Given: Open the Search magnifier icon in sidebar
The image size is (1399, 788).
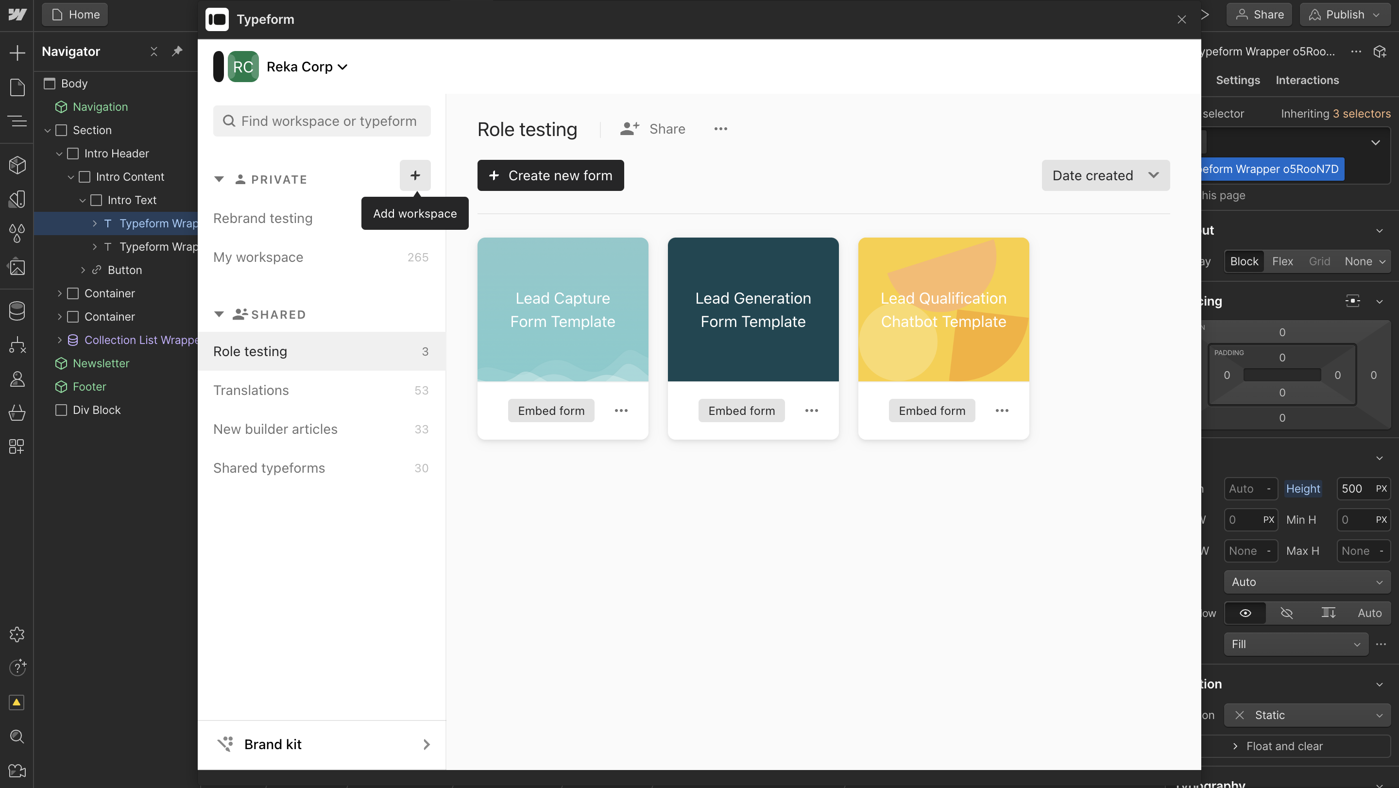Looking at the screenshot, I should pos(17,737).
